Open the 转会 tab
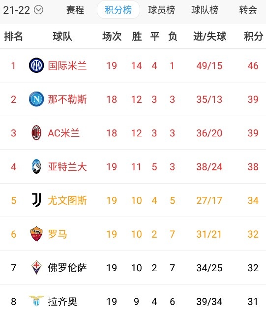266x315 pixels. coord(248,10)
